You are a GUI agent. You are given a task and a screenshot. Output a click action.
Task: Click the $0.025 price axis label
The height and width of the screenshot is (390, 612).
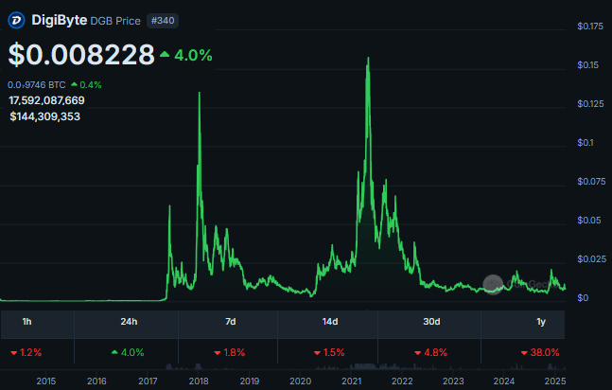coord(592,259)
